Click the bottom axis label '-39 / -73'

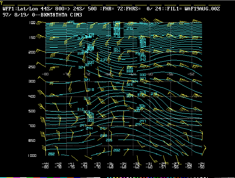pyautogui.click(x=84, y=165)
